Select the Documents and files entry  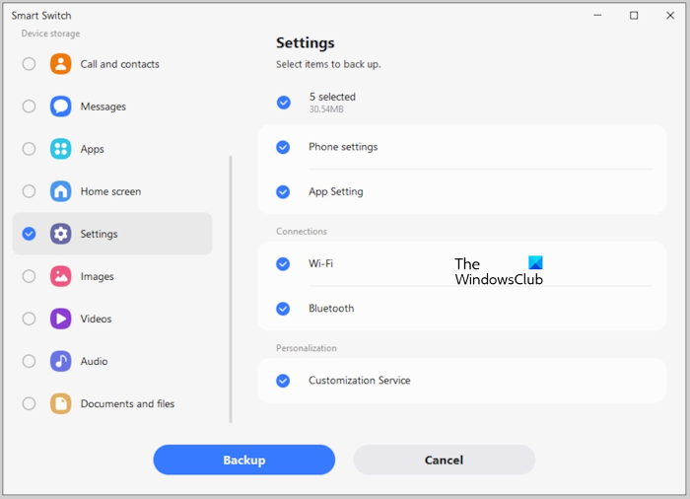click(x=127, y=403)
